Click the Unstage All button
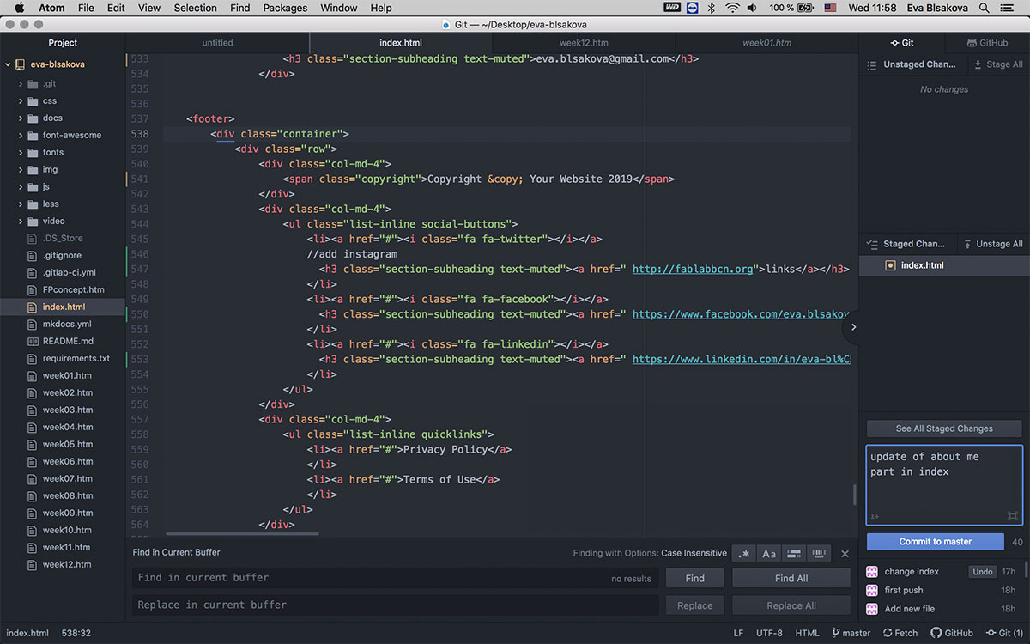 click(993, 244)
